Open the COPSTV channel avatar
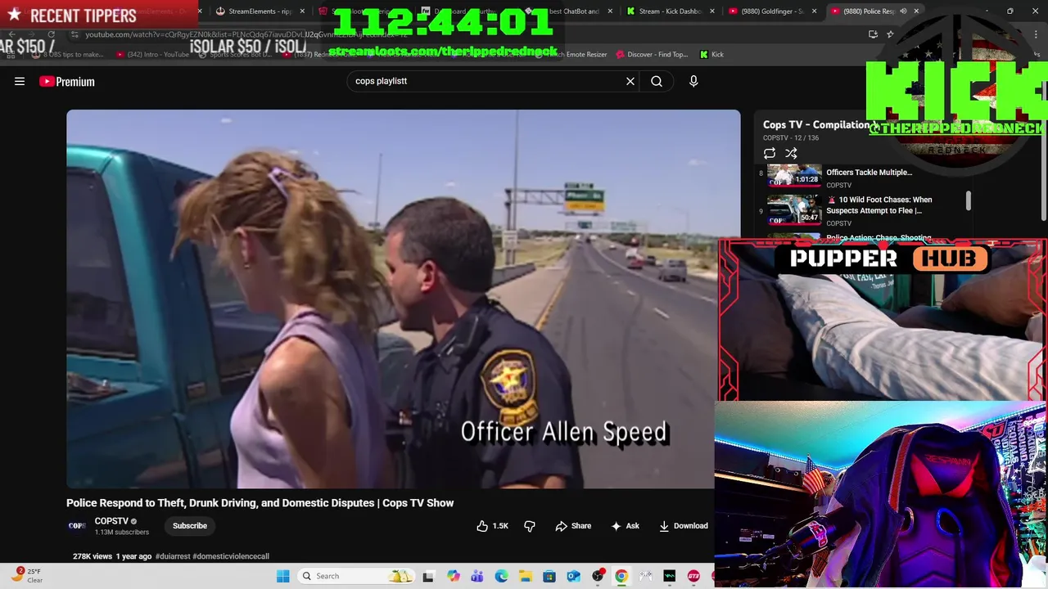The height and width of the screenshot is (589, 1048). tap(77, 526)
